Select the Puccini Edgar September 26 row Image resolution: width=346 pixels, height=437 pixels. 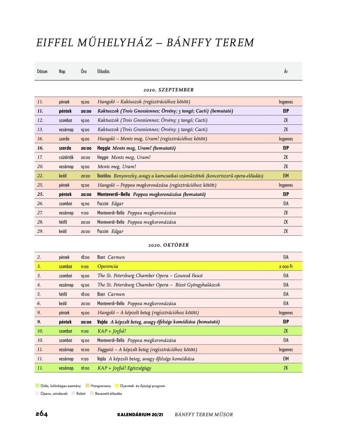pos(168,203)
